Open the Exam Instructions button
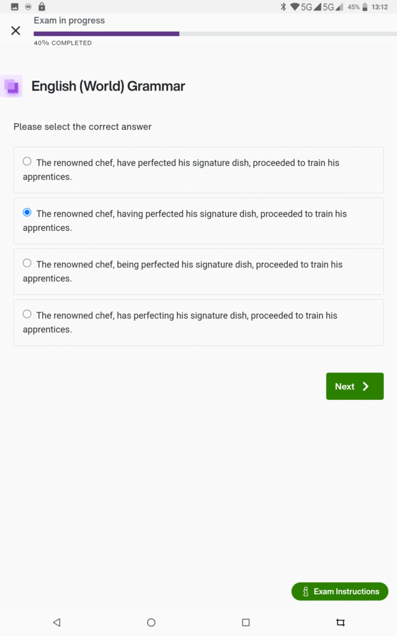 point(340,591)
